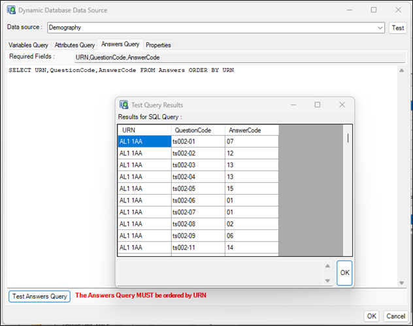Click the QuestionCode column header

tap(198, 130)
